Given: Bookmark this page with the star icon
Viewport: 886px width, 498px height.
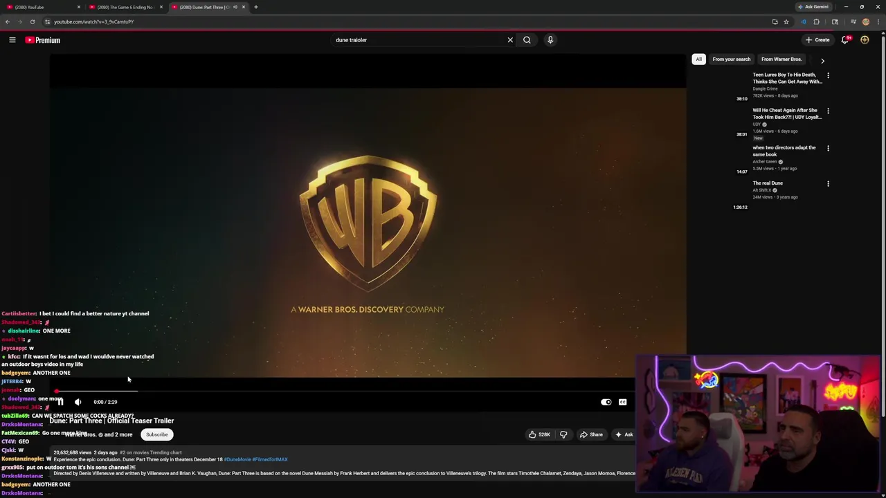Looking at the screenshot, I should (x=786, y=21).
